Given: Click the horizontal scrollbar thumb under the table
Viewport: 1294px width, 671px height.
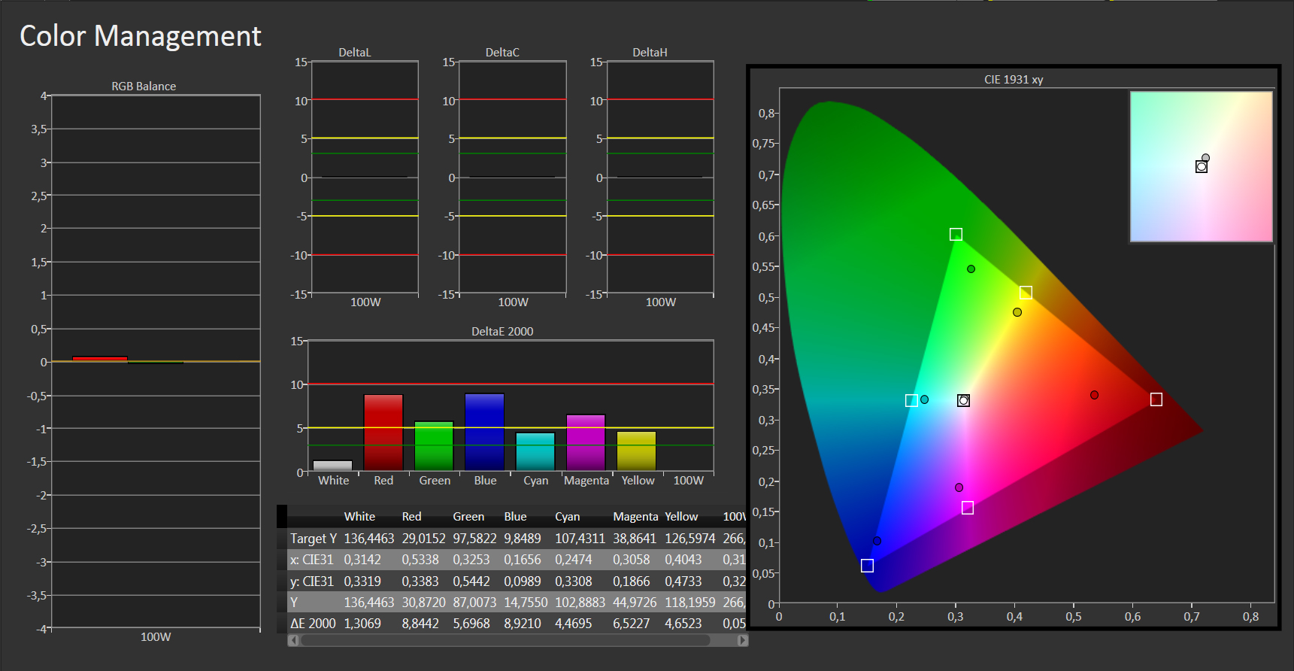Looking at the screenshot, I should (x=505, y=640).
